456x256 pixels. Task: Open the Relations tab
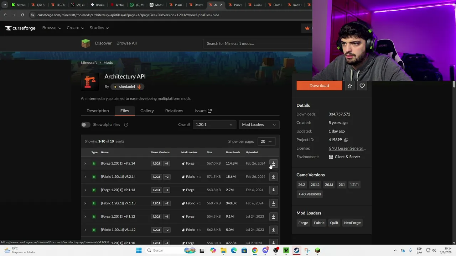174,111
